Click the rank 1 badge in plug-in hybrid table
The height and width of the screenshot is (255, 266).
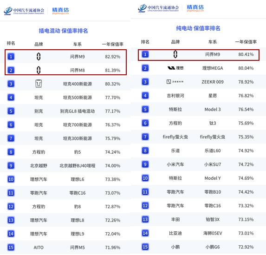click(11, 56)
